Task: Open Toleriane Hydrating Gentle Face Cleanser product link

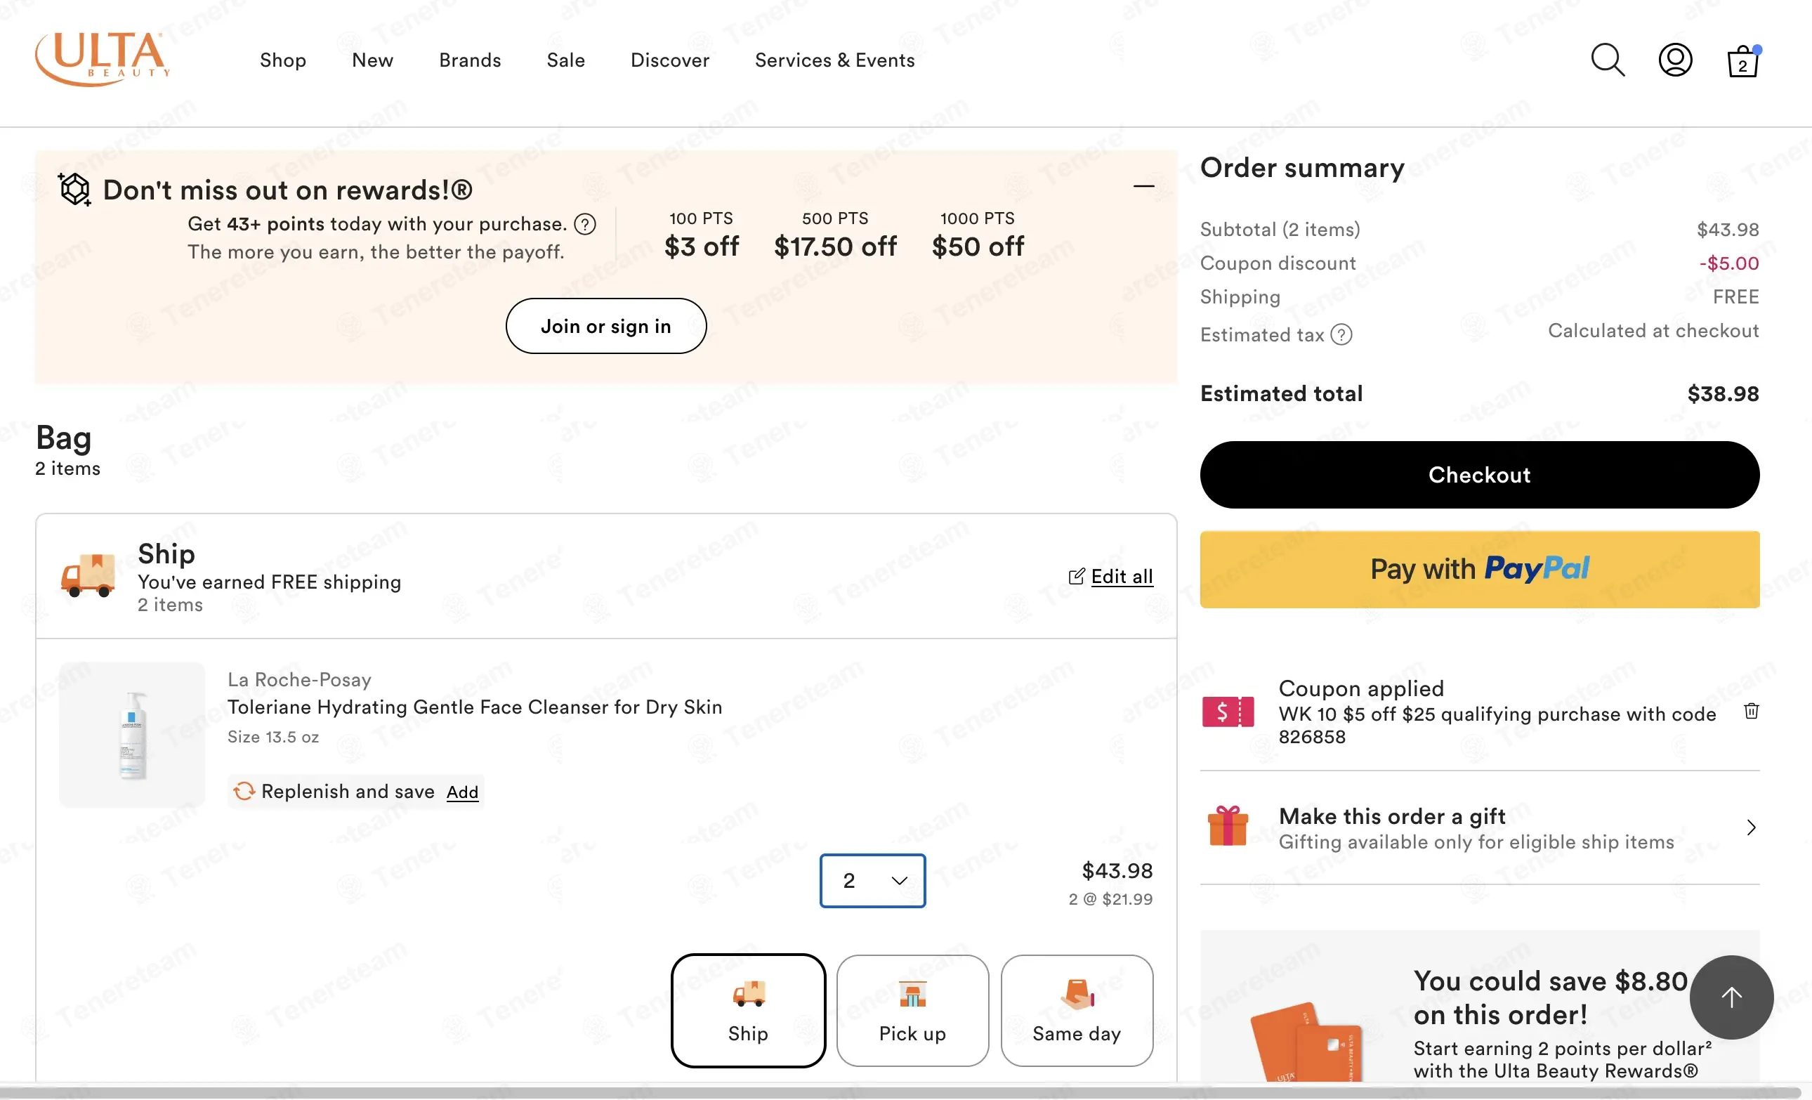Action: 475,707
